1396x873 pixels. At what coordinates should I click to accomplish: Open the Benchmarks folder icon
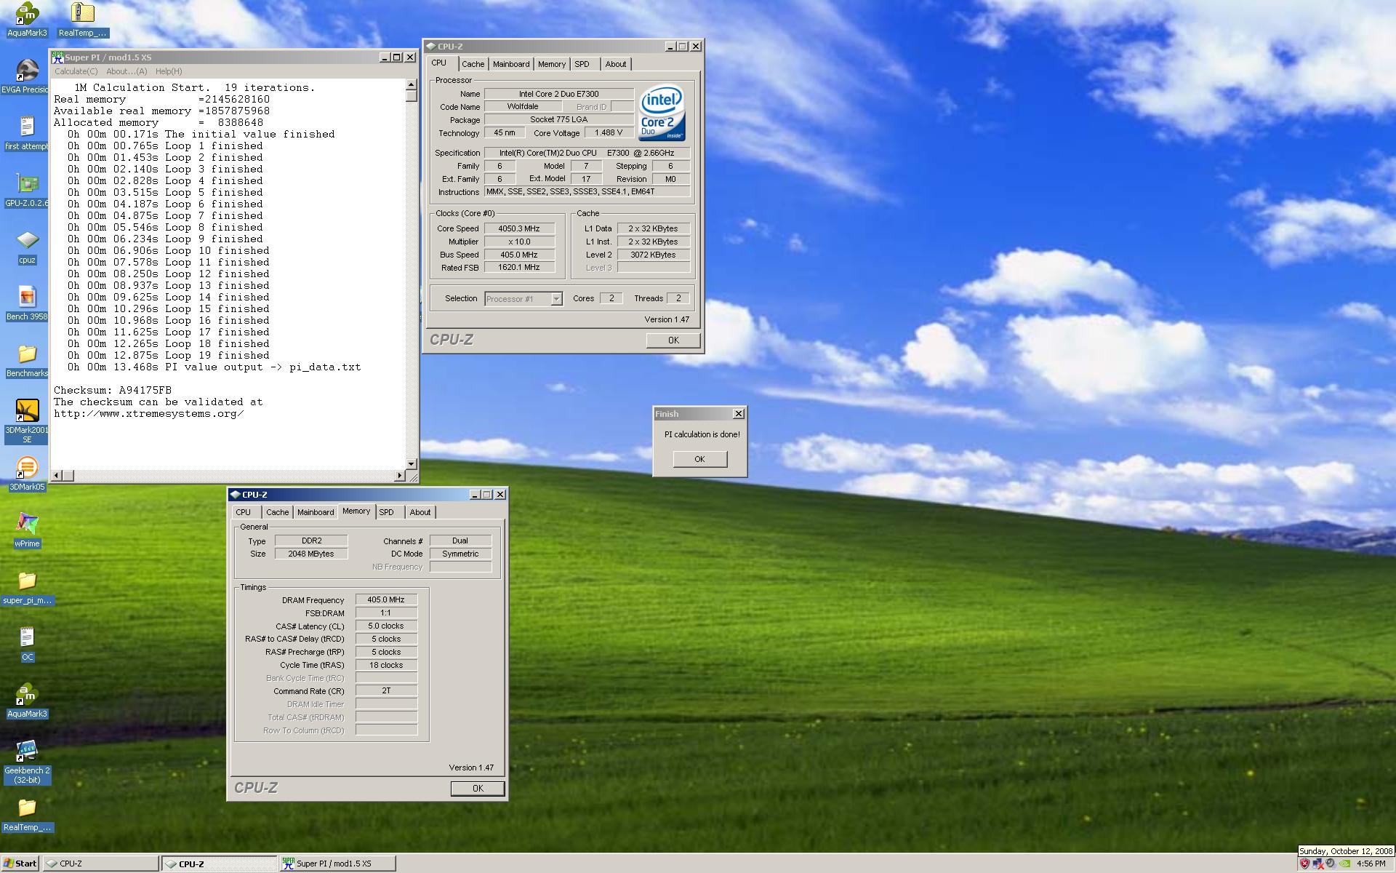click(27, 354)
